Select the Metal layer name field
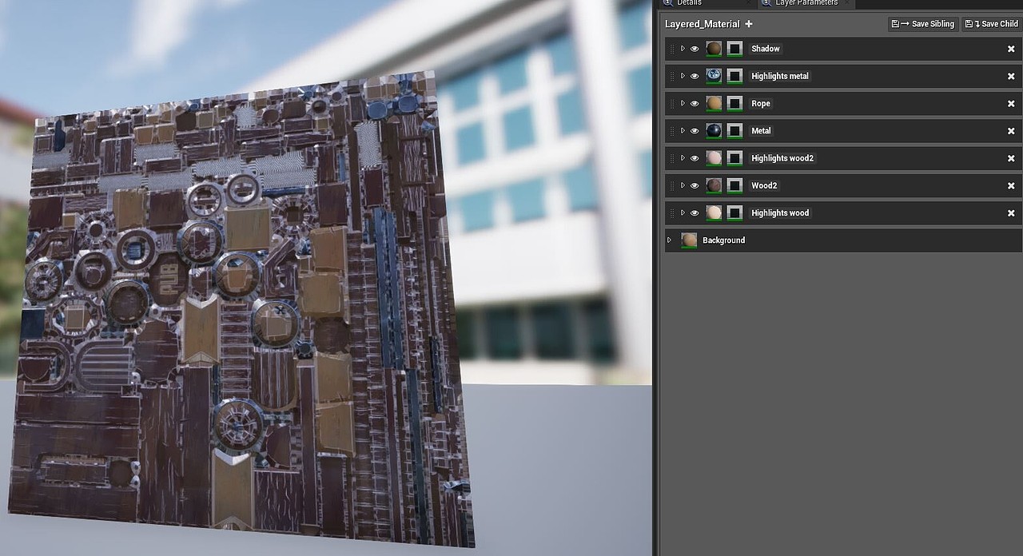Screen dimensions: 1023x556 point(761,130)
